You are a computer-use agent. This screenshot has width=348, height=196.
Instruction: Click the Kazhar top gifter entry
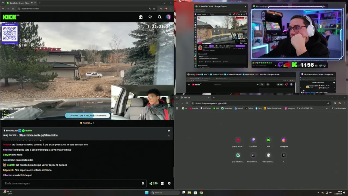[x=87, y=123]
